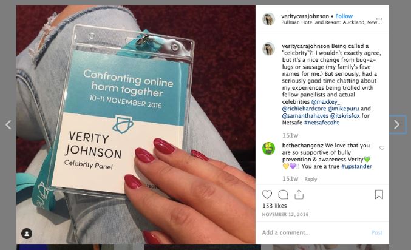The height and width of the screenshot is (250, 411).
Task: Show tagged people icon on photo
Action: tap(27, 234)
